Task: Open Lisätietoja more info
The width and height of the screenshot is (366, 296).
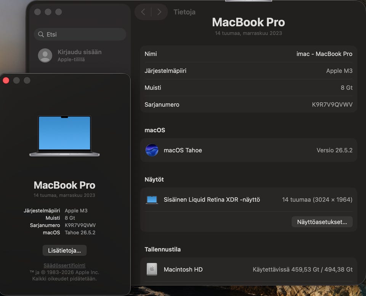Action: [x=64, y=250]
